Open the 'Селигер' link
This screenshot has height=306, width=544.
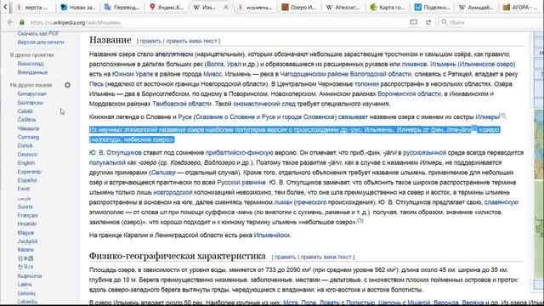point(163,173)
